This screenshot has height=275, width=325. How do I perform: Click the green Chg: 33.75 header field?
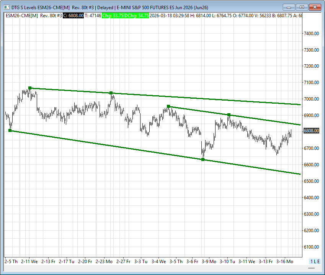coord(113,15)
